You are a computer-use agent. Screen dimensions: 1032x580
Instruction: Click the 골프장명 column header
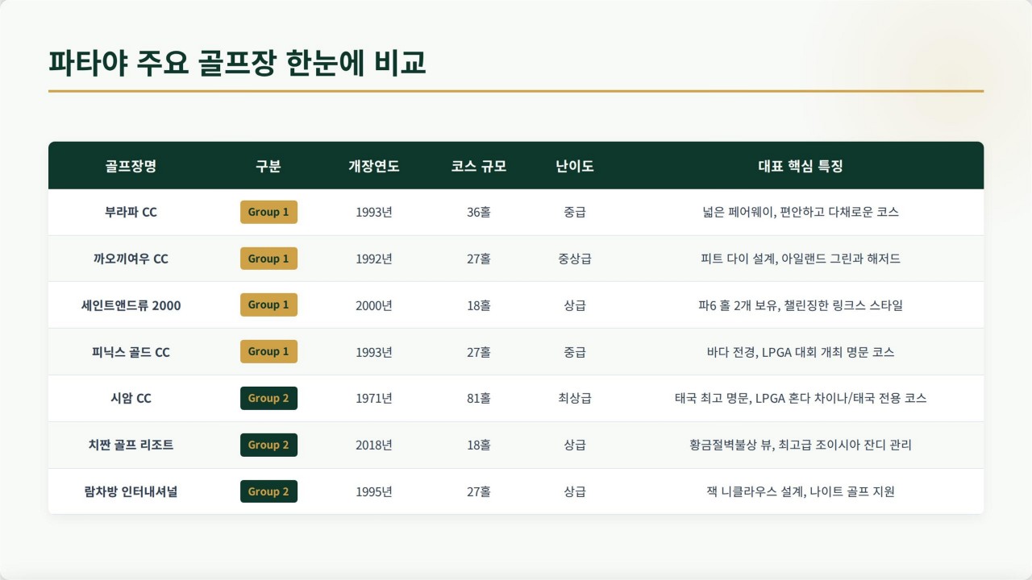click(x=131, y=167)
